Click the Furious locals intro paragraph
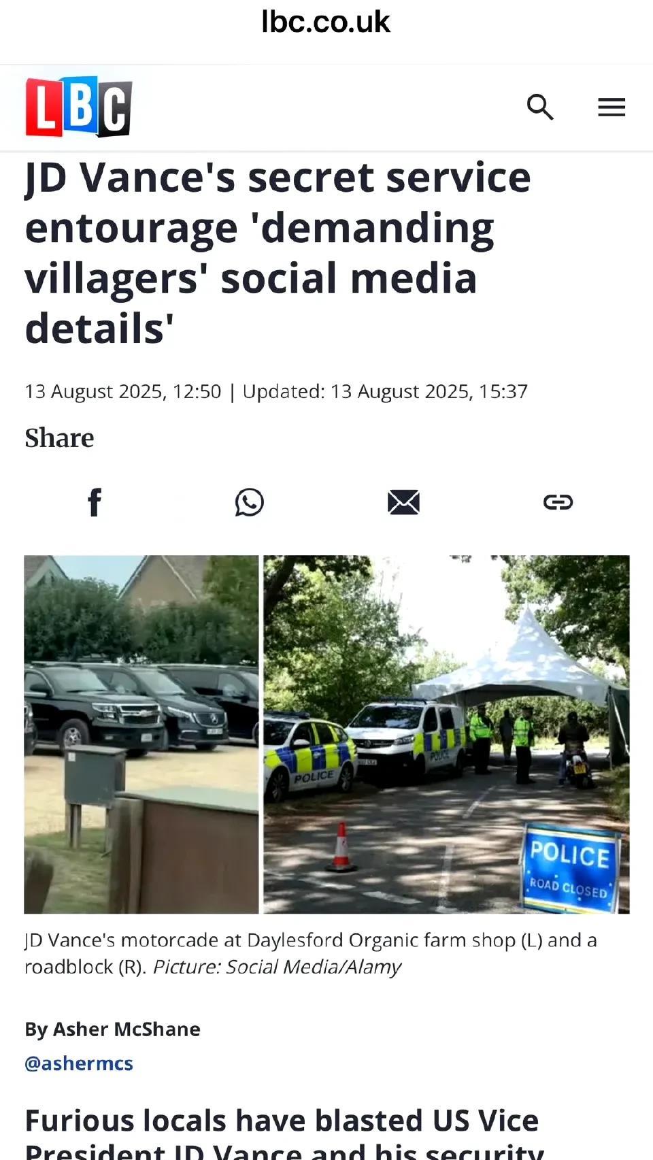The image size is (653, 1160). 284,1133
